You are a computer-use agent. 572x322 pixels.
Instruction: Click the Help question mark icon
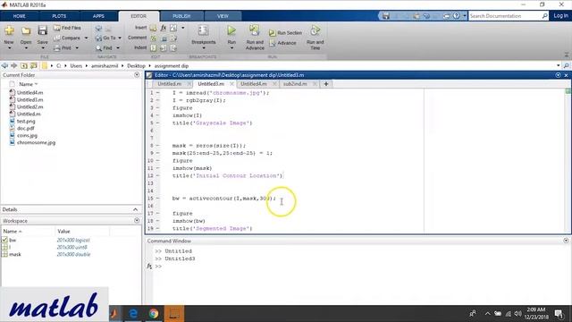[456, 16]
